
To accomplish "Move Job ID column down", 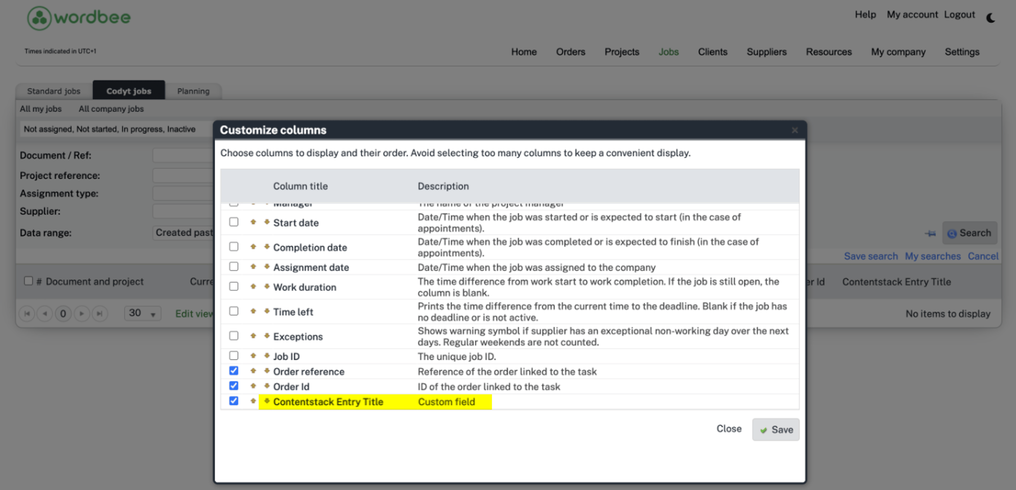I will point(267,356).
